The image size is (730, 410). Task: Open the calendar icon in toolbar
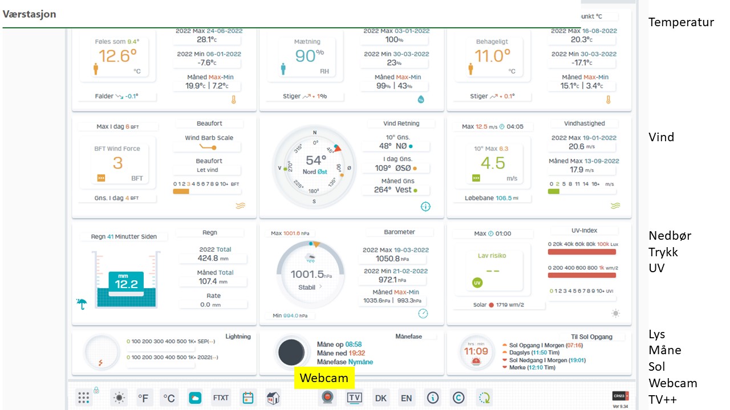pos(248,398)
